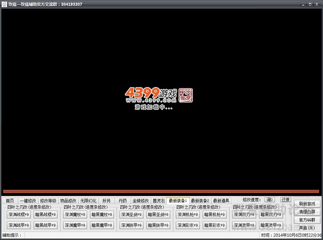The height and width of the screenshot is (240, 323).
Task: Minimize the 玫殇辅助 window
Action: tap(303, 4)
